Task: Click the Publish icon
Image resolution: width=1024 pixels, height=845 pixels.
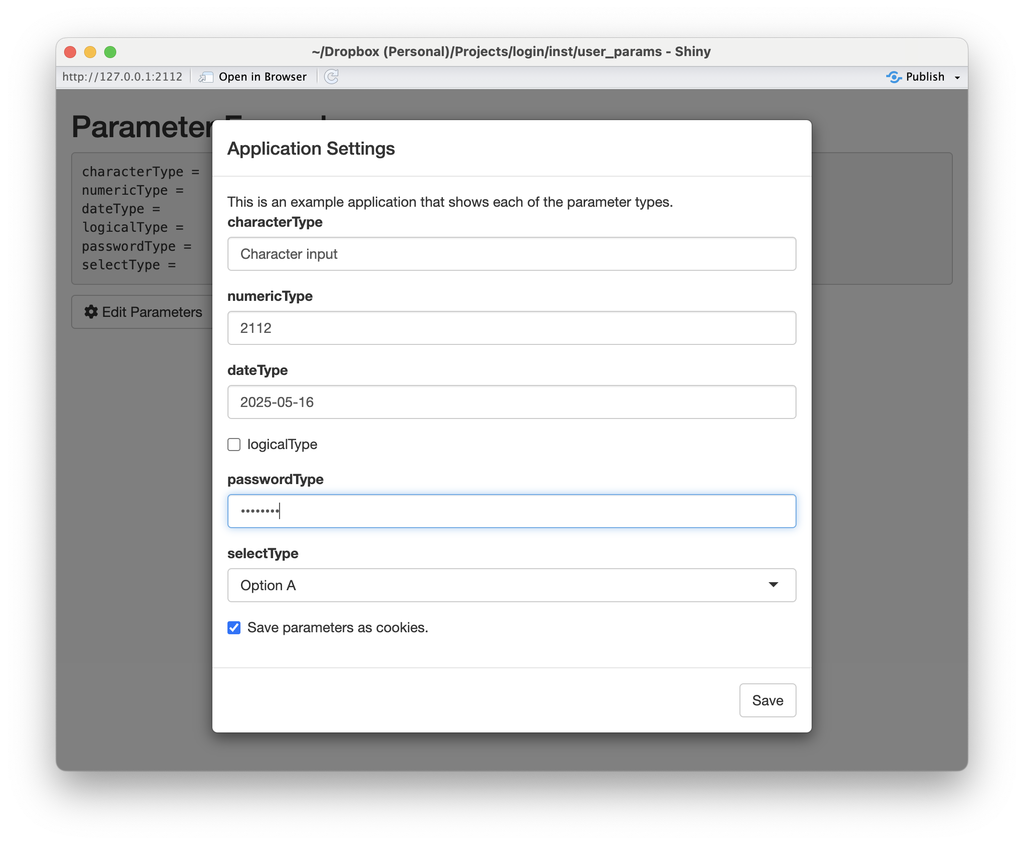Action: pyautogui.click(x=894, y=77)
